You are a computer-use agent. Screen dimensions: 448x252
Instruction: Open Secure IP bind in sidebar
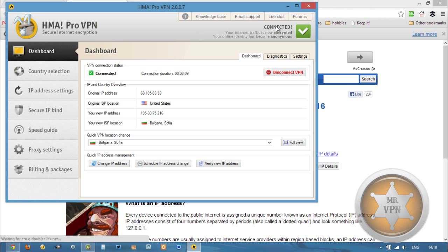43,110
